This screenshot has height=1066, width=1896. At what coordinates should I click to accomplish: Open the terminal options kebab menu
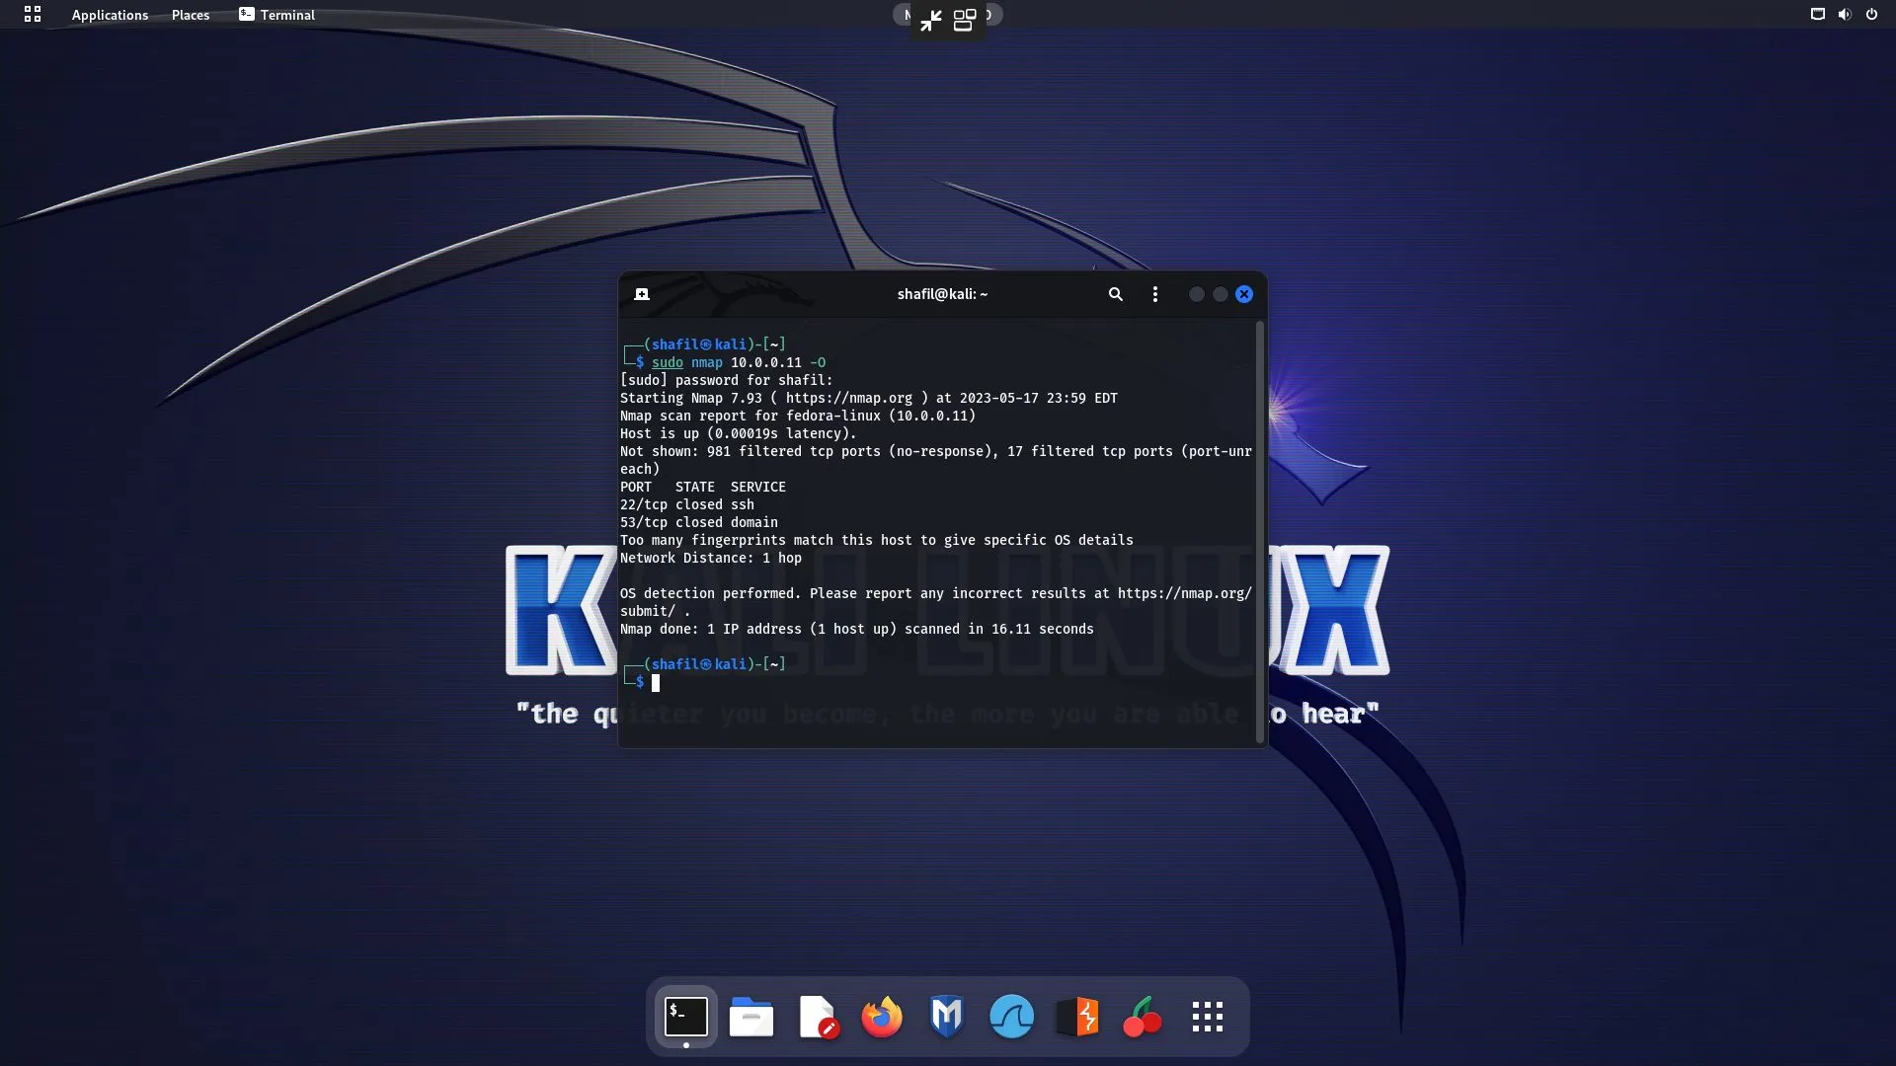coord(1154,294)
